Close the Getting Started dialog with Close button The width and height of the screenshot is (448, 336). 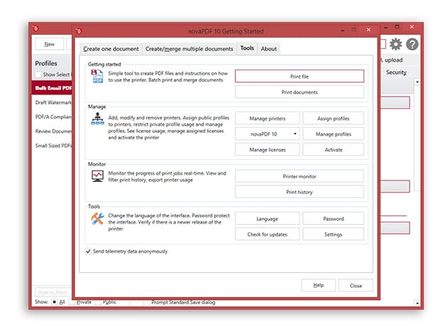click(356, 285)
